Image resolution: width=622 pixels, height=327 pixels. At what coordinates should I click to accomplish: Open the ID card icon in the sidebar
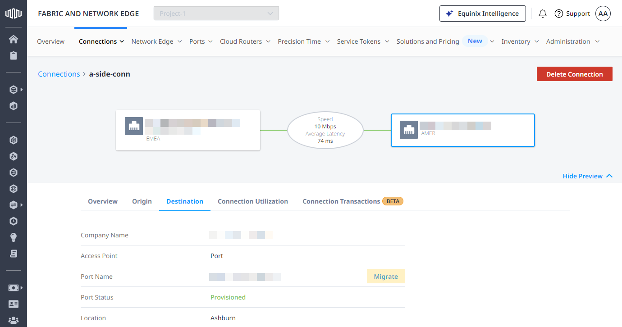14,304
